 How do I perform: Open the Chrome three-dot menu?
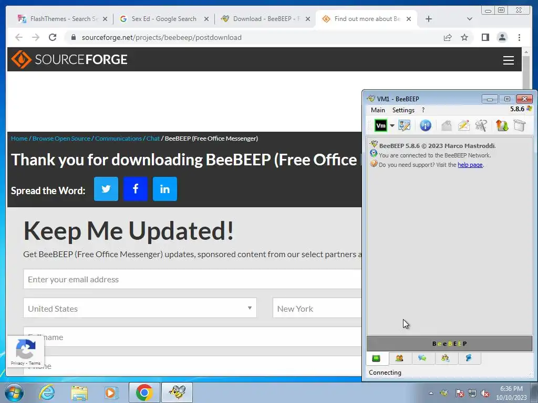coord(519,37)
